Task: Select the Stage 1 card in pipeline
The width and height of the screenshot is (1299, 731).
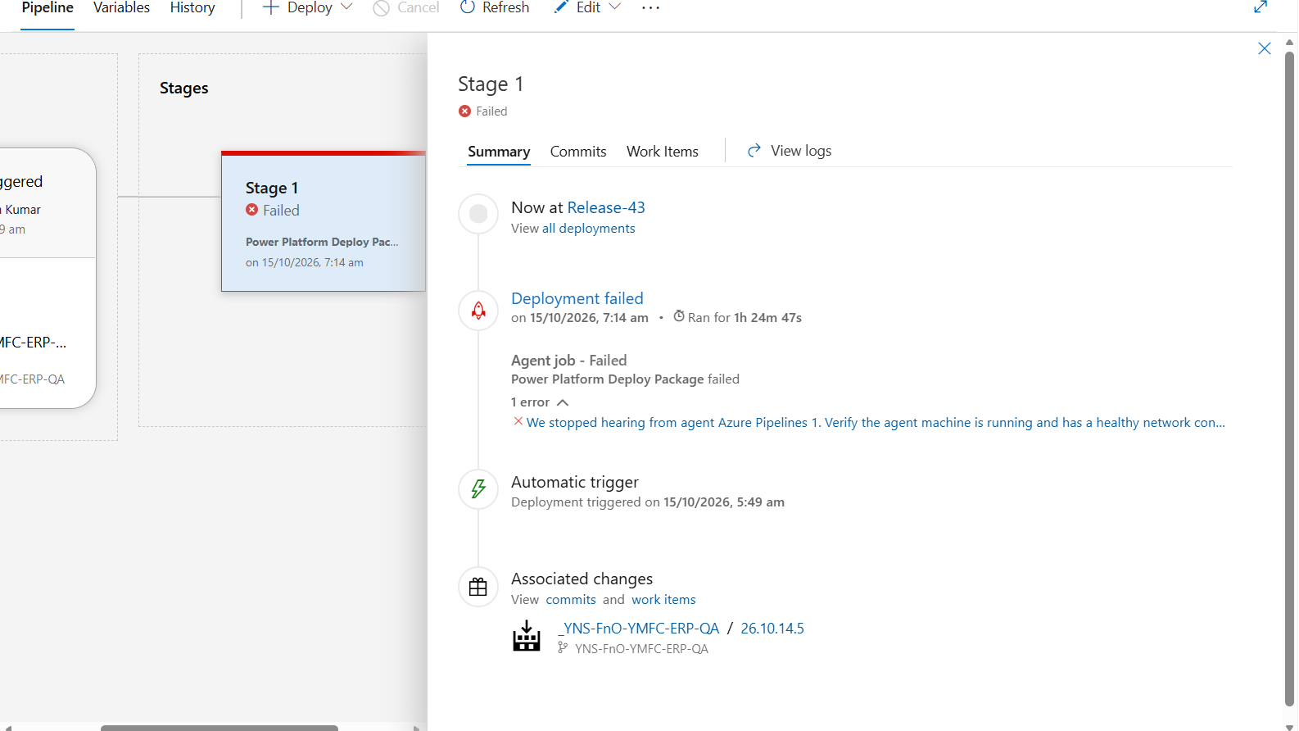Action: [x=324, y=221]
